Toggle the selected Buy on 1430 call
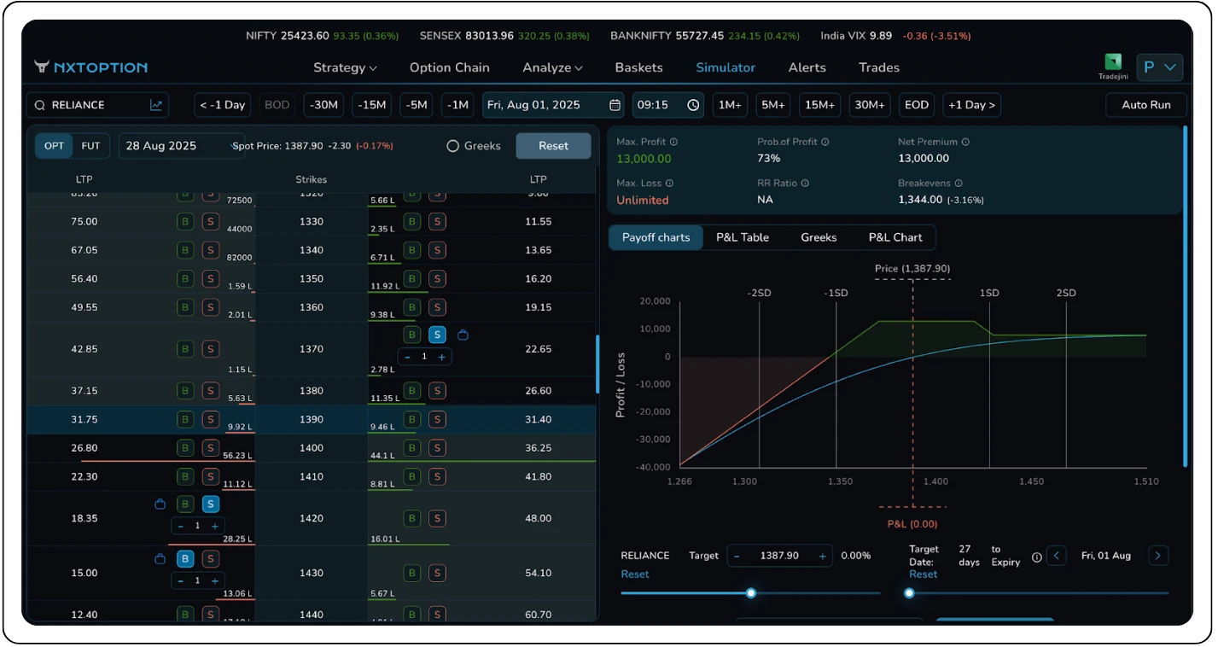 185,559
